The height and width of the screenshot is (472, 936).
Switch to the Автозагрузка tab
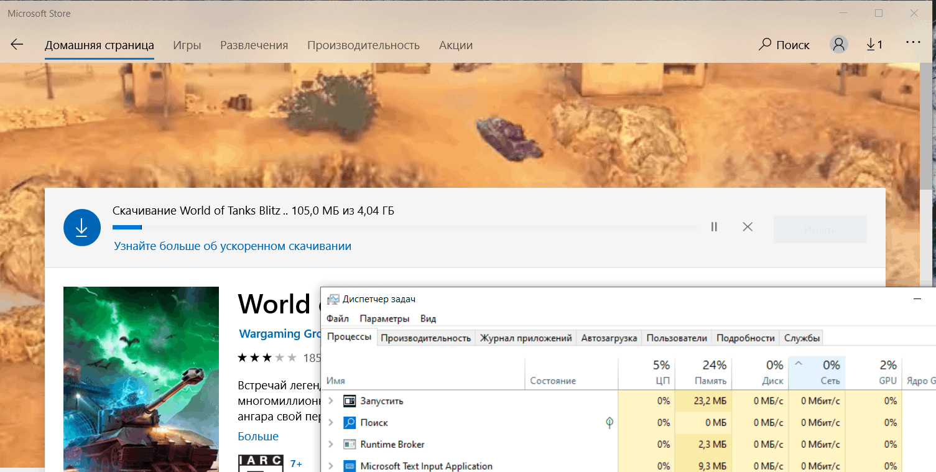pos(609,338)
